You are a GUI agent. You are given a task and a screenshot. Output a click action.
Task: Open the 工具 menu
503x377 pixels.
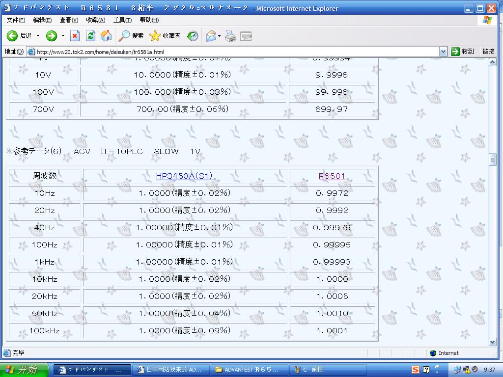pos(122,20)
